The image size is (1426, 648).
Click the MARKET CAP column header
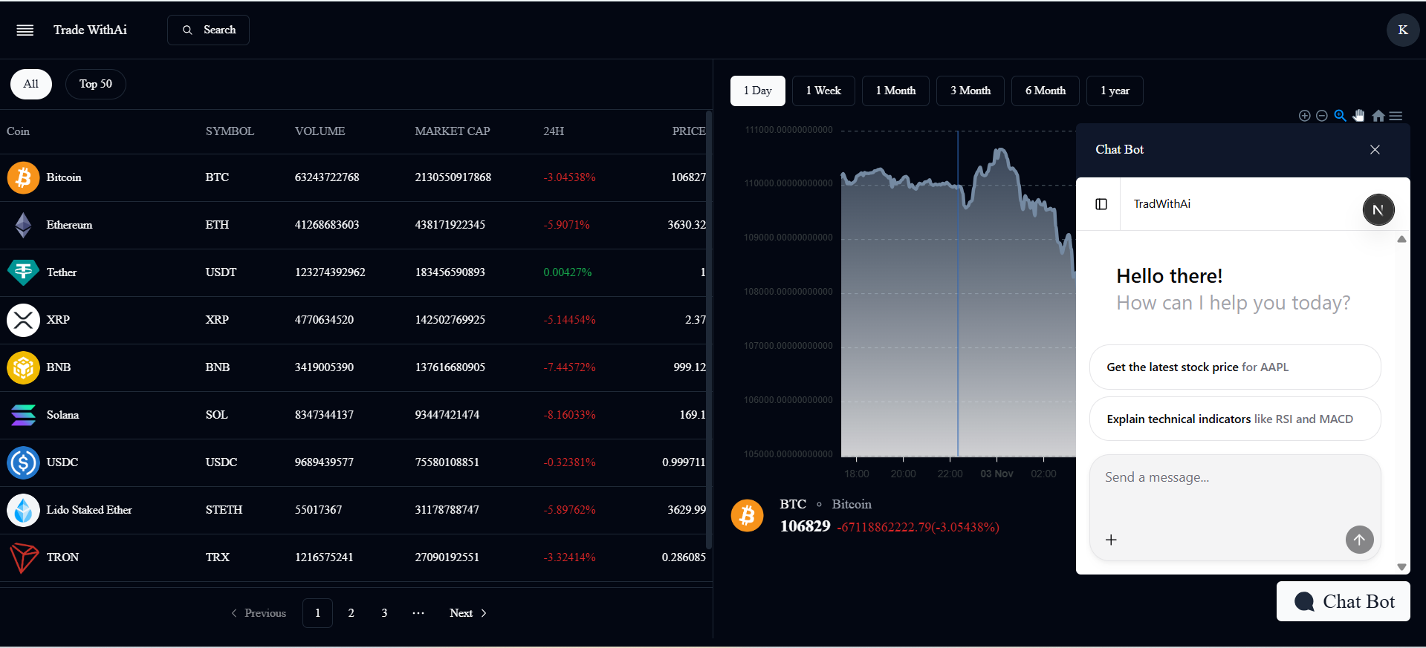pyautogui.click(x=453, y=131)
